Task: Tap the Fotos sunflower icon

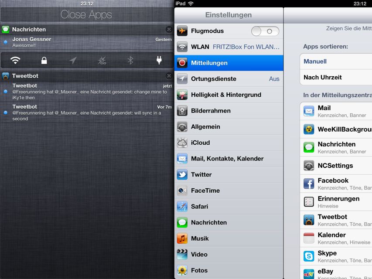Action: point(182,270)
